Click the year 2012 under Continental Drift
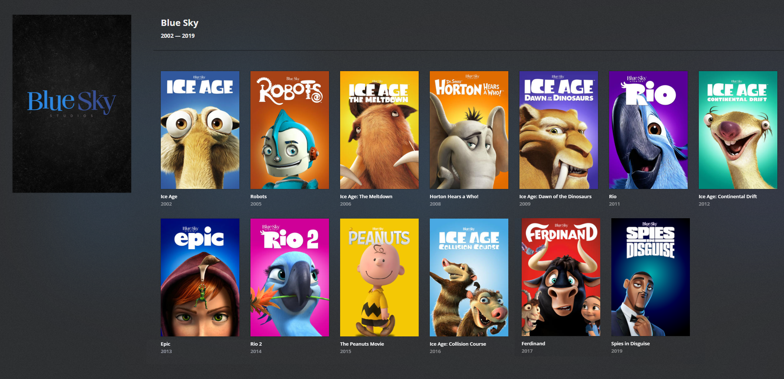Image resolution: width=784 pixels, height=379 pixels. point(704,204)
